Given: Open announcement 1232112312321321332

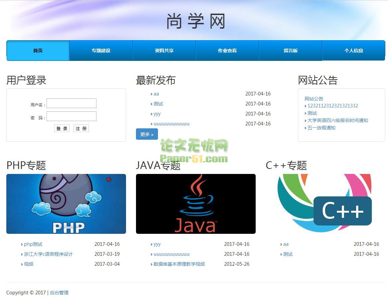Looking at the screenshot, I should (x=332, y=106).
